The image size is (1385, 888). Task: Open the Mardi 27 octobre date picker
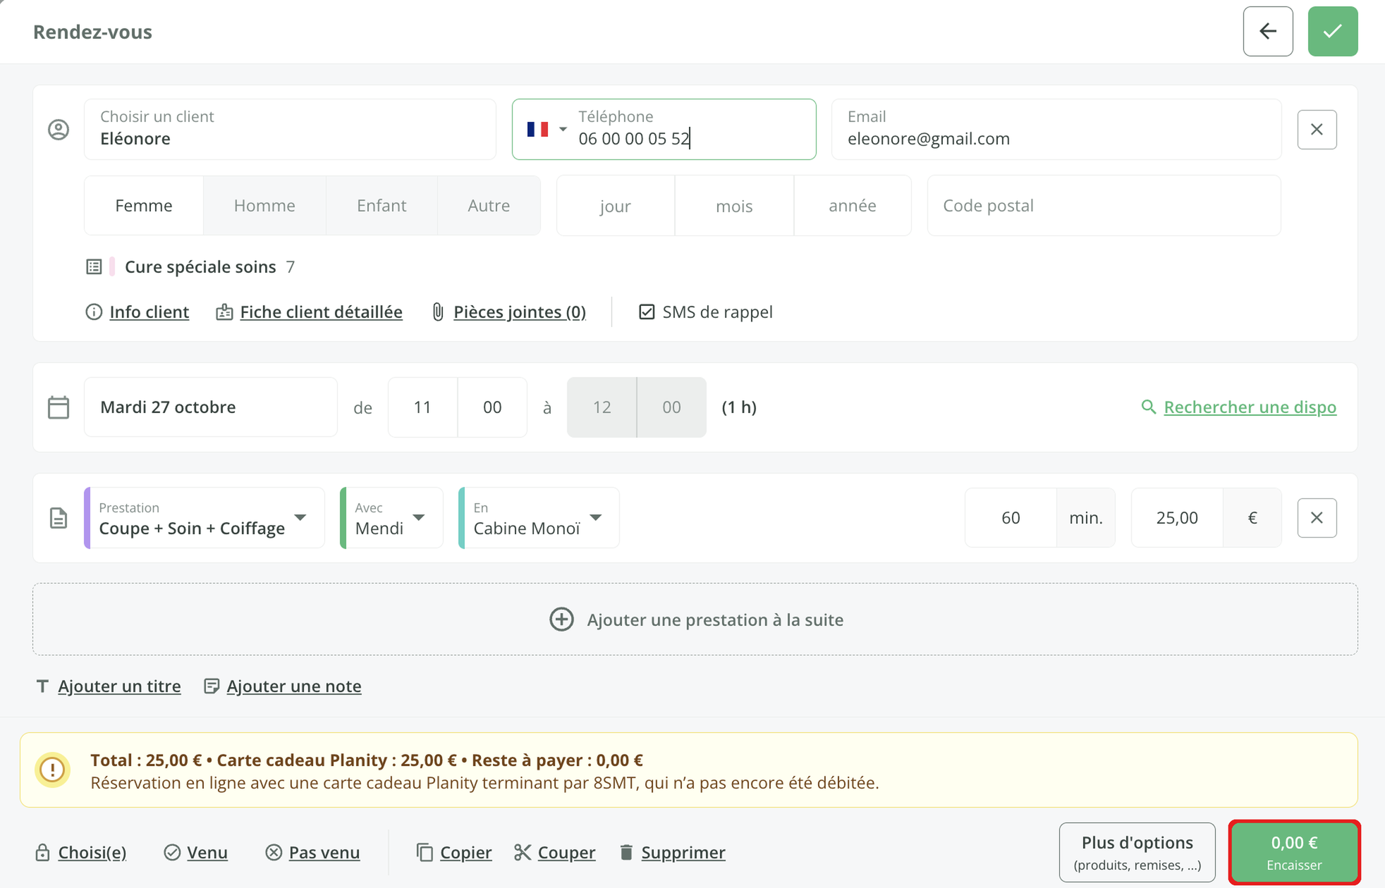click(210, 407)
